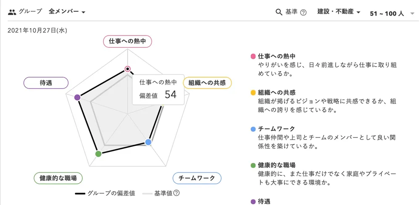The height and width of the screenshot is (205, 420).
Task: Click the 健康的な職場 axis label pill
Action: (58, 178)
